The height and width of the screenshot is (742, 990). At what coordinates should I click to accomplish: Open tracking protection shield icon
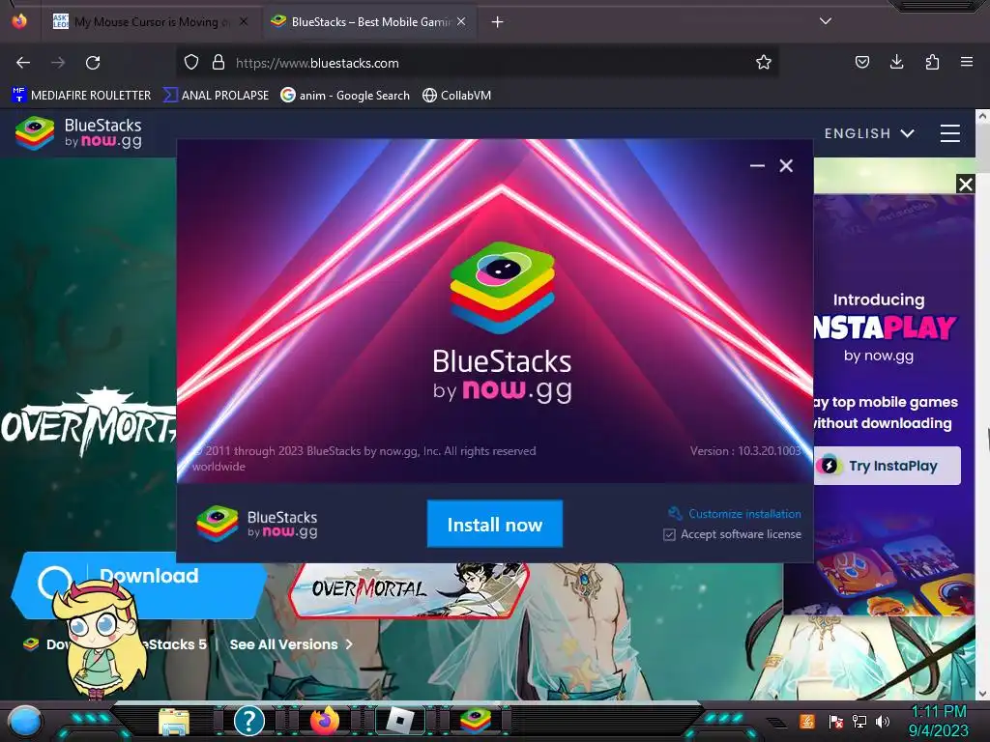click(x=191, y=63)
